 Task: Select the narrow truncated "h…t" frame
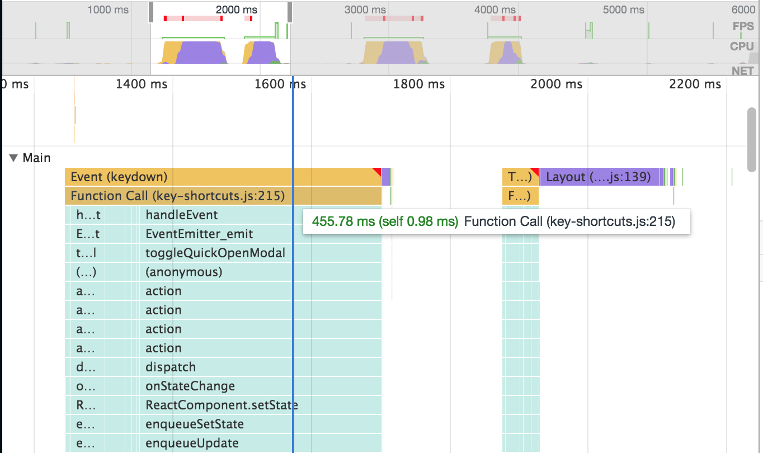[x=88, y=215]
